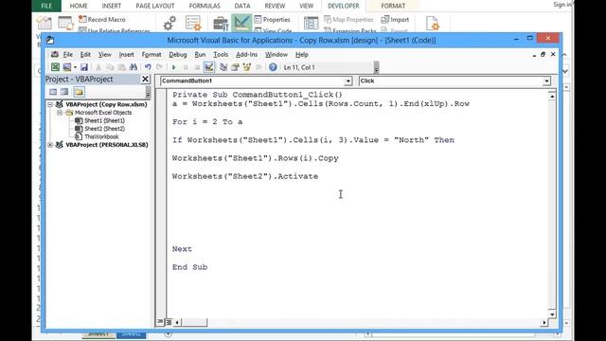
Task: Open dropdown arrow next to Insert UserForm
Action: coord(75,67)
